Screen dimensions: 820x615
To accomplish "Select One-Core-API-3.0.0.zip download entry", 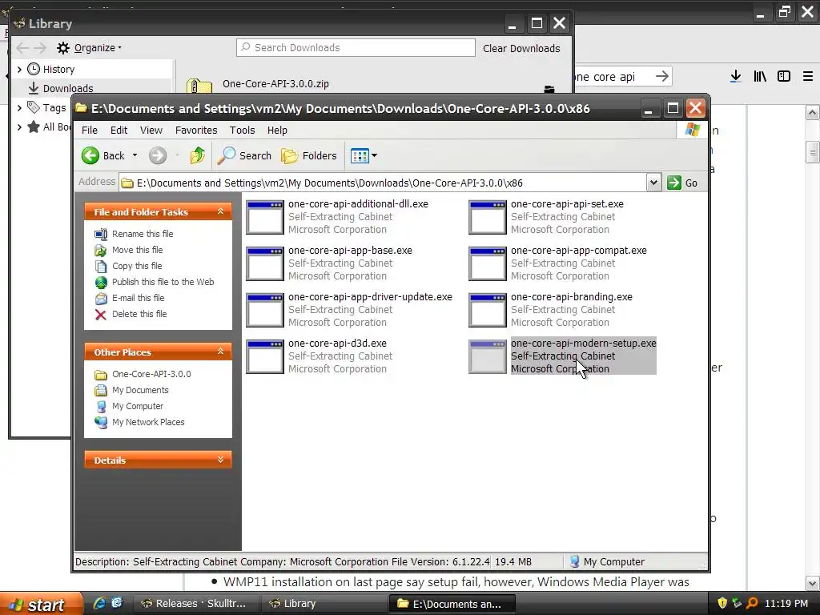I will 275,83.
